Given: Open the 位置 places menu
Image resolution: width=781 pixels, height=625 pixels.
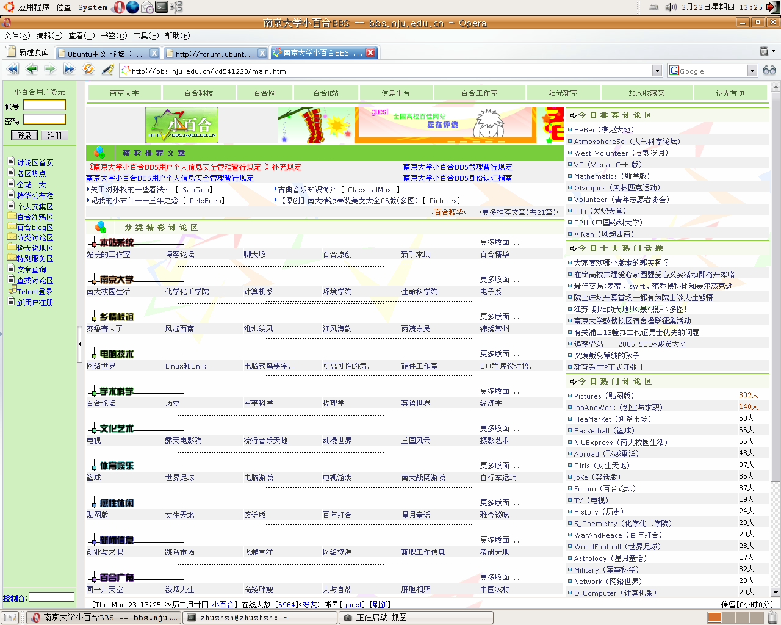Looking at the screenshot, I should tap(63, 7).
